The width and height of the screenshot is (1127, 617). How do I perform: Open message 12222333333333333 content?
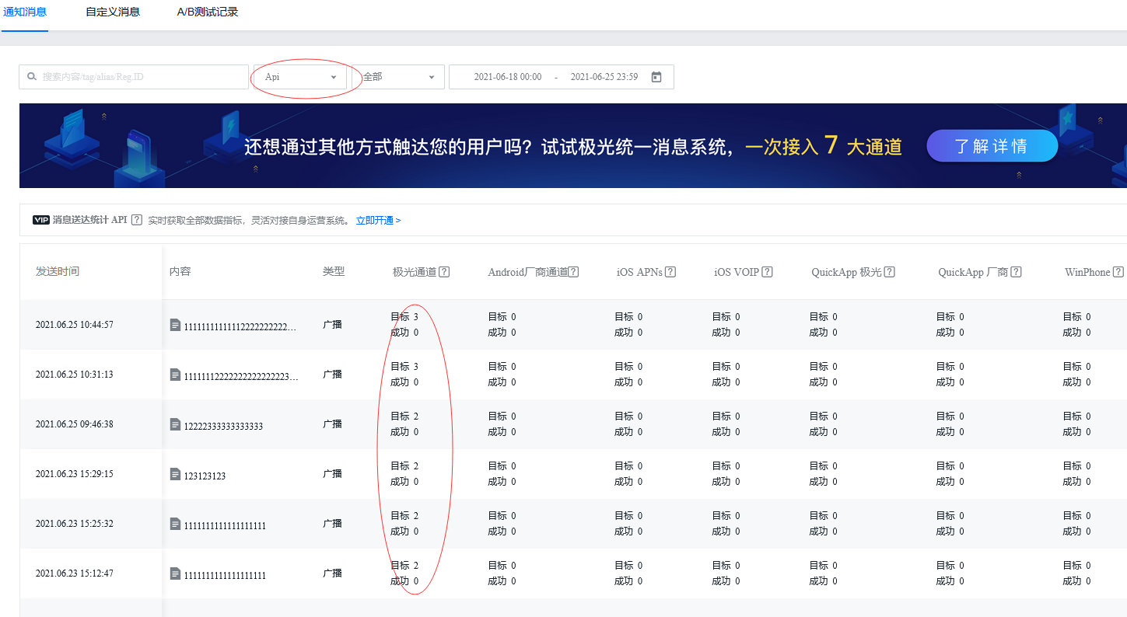(x=223, y=426)
